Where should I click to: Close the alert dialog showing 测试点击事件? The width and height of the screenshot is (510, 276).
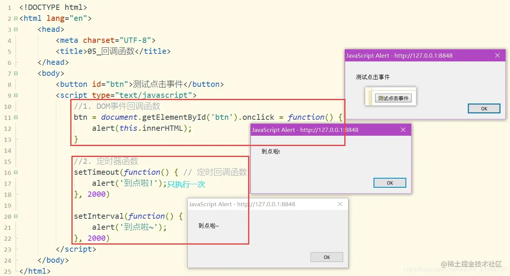(x=497, y=55)
